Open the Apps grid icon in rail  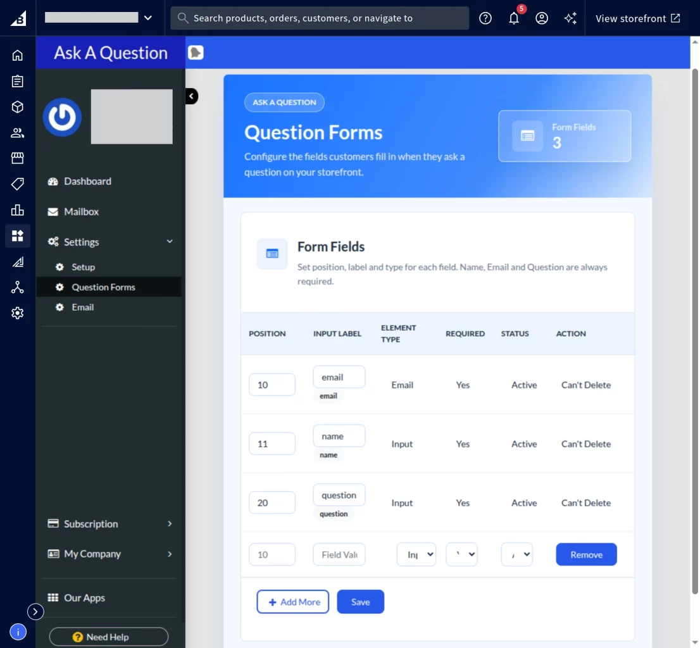18,235
